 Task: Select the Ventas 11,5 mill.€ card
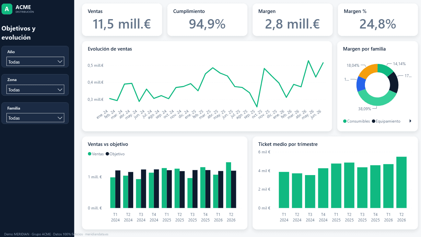(122, 20)
